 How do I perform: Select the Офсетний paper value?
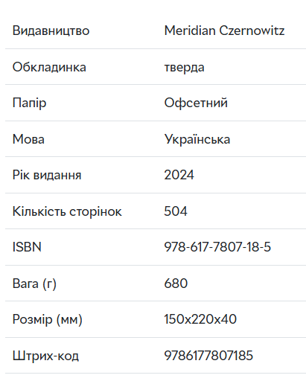(196, 103)
